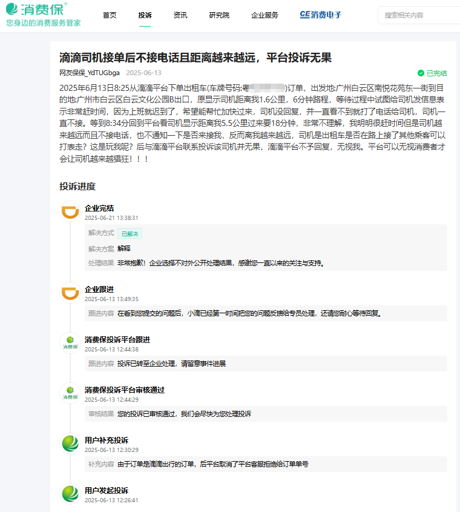Click the complaint body paragraph text
The width and height of the screenshot is (460, 512).
(x=252, y=124)
